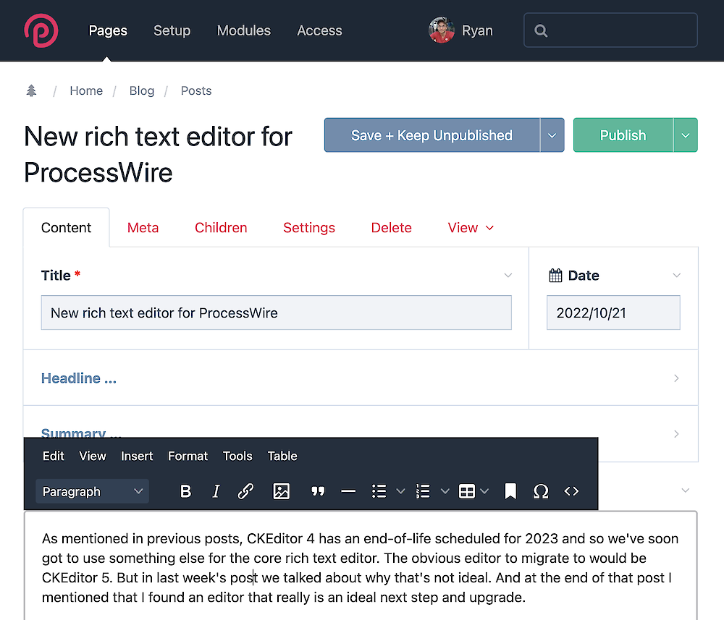Insert a link using chain icon
The width and height of the screenshot is (724, 620).
[245, 491]
